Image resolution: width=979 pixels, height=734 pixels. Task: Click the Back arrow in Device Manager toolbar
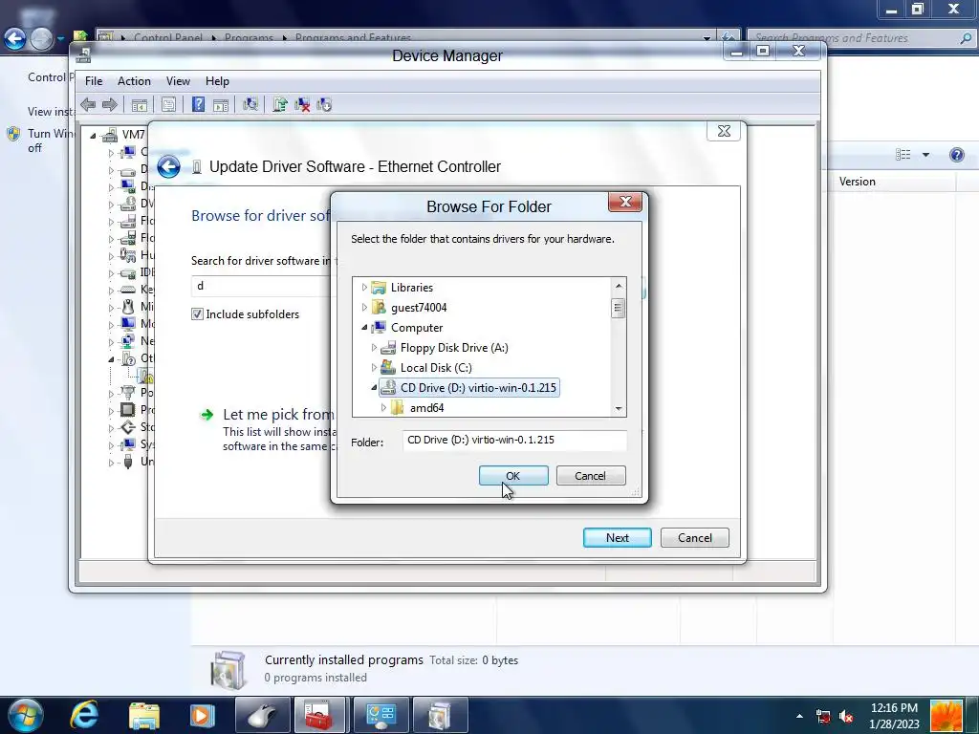pyautogui.click(x=88, y=105)
